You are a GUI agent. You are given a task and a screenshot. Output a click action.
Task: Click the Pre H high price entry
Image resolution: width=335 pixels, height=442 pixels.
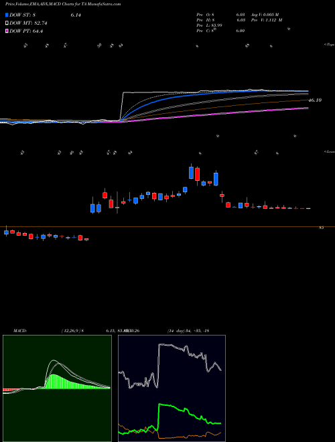221,20
